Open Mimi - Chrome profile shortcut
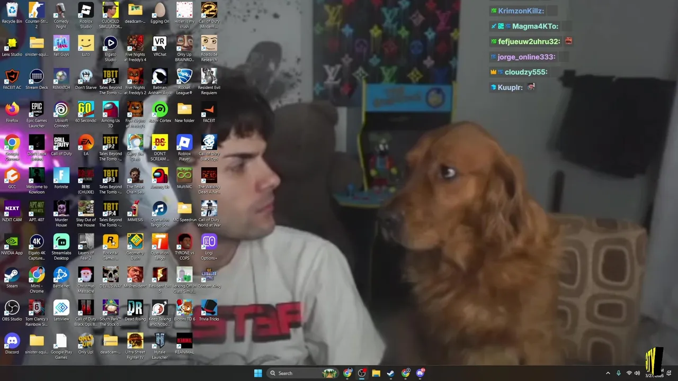 click(37, 280)
